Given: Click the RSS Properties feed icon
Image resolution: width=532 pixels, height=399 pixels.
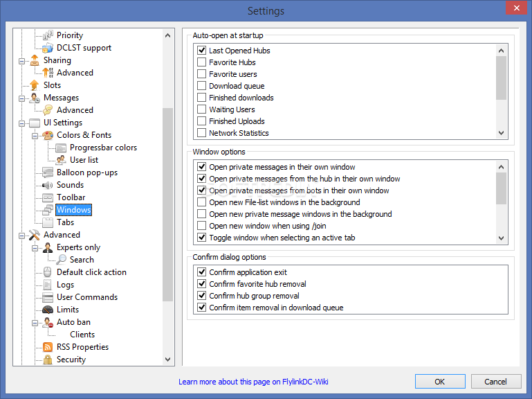Looking at the screenshot, I should 48,347.
